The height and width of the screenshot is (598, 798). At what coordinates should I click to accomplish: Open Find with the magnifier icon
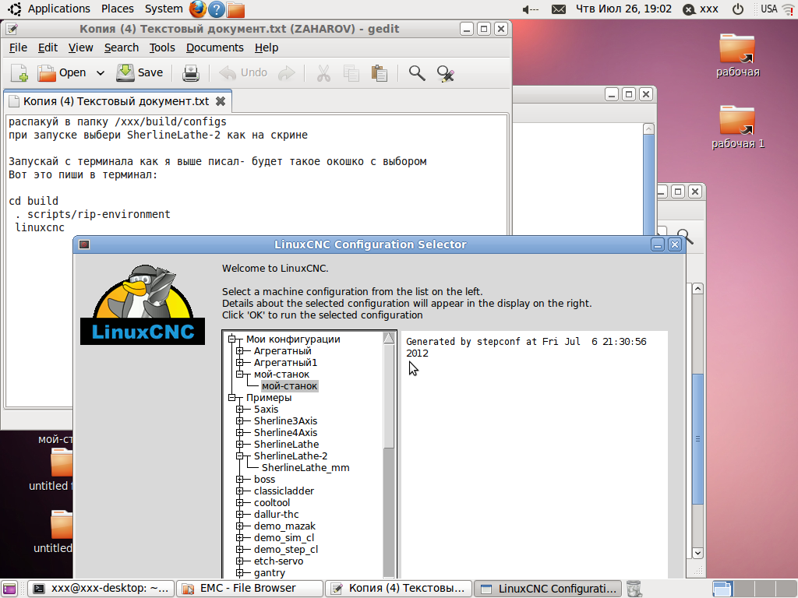click(417, 73)
